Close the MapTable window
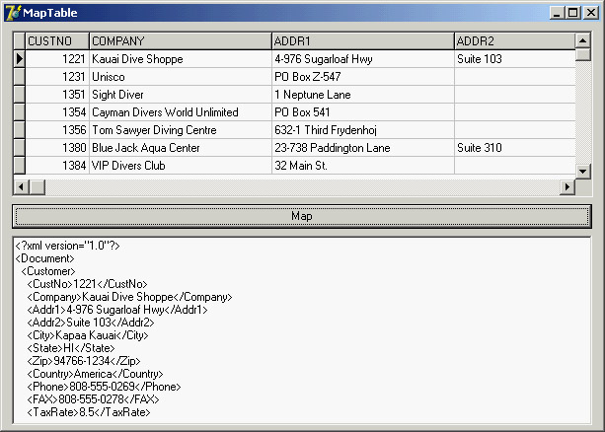Screen dimensions: 605x432 (589, 13)
